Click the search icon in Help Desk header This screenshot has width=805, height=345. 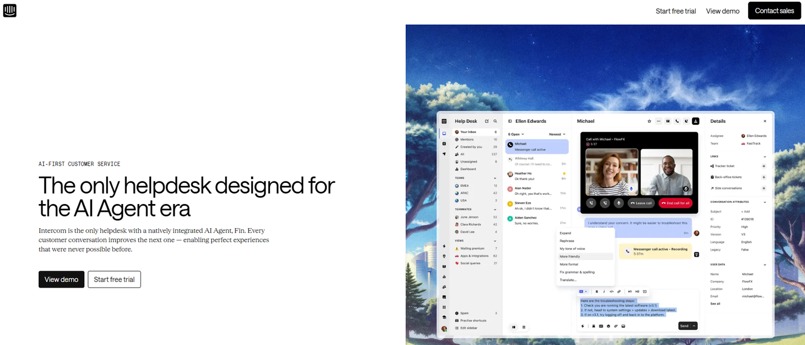[495, 121]
